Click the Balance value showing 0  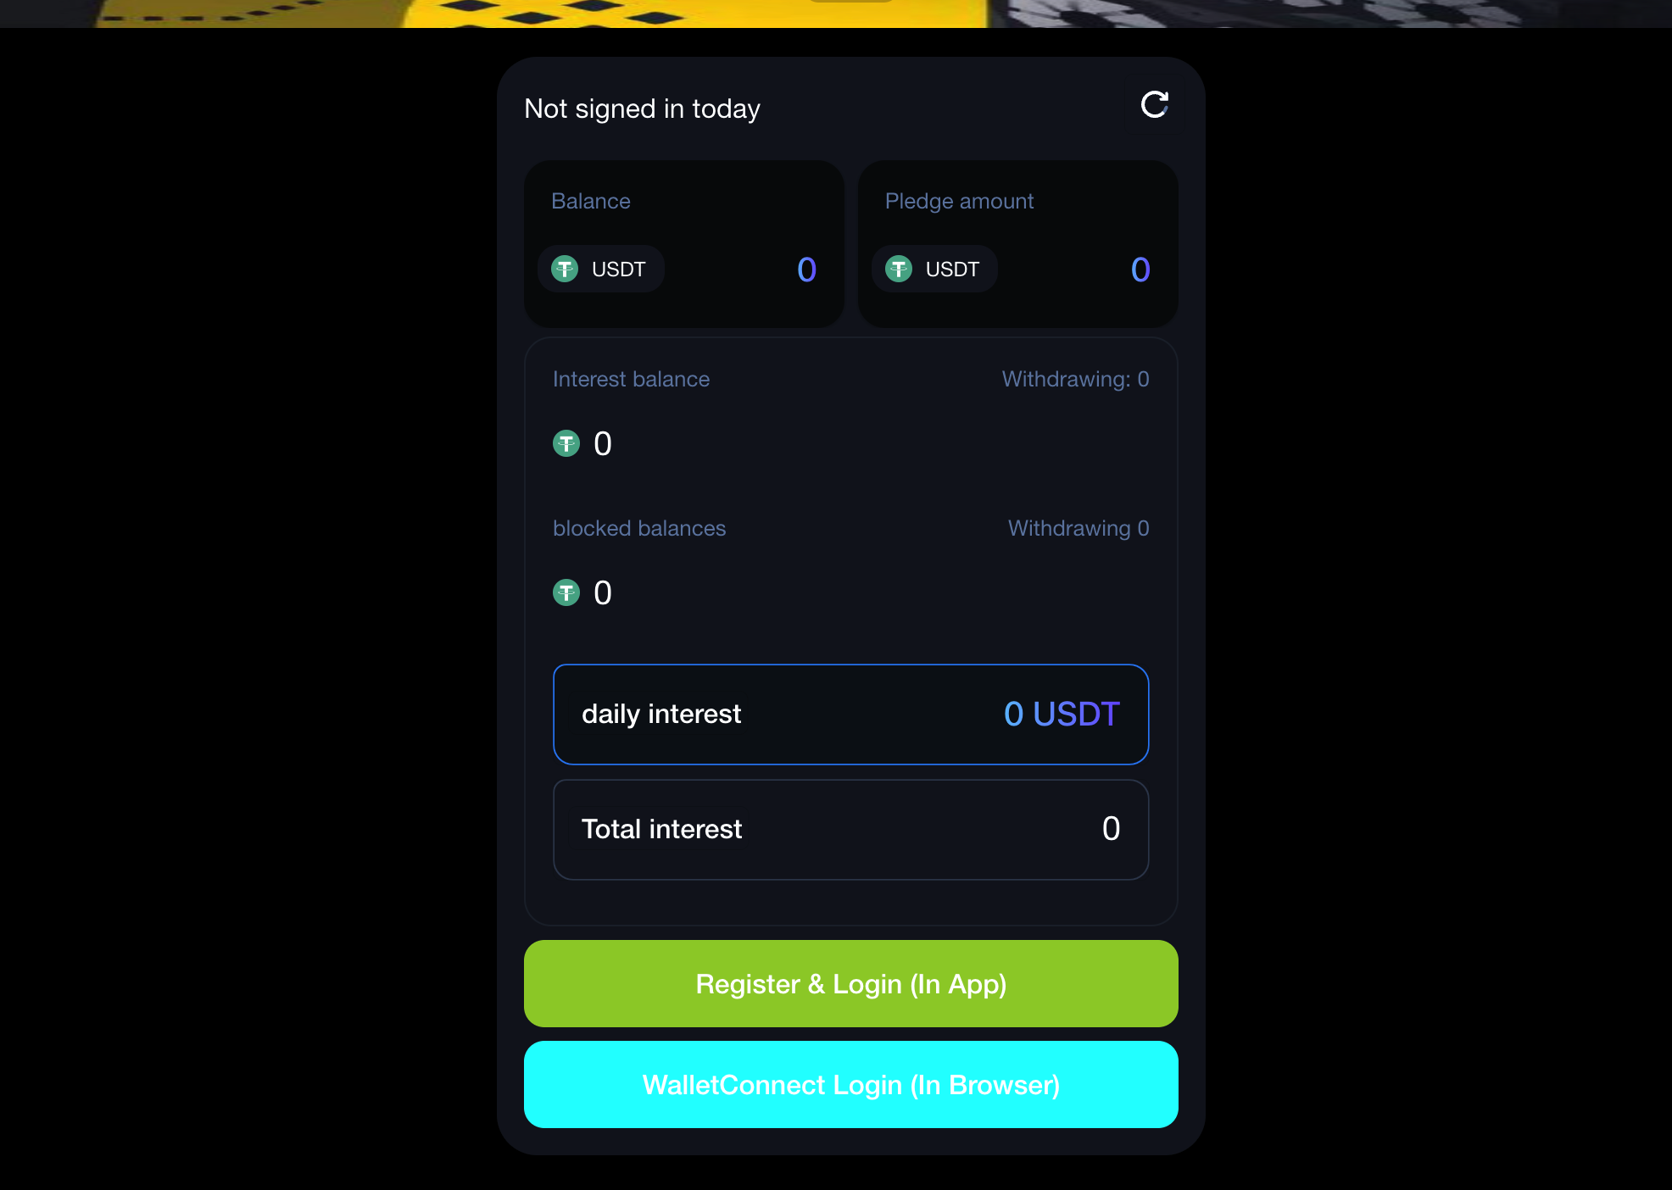point(804,270)
